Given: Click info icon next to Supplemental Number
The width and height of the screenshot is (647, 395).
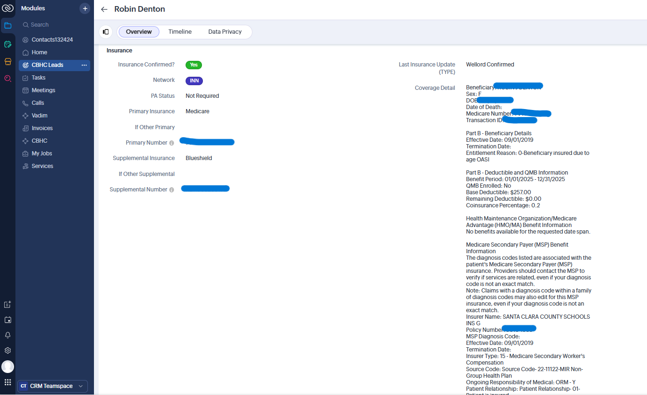Looking at the screenshot, I should pos(172,190).
